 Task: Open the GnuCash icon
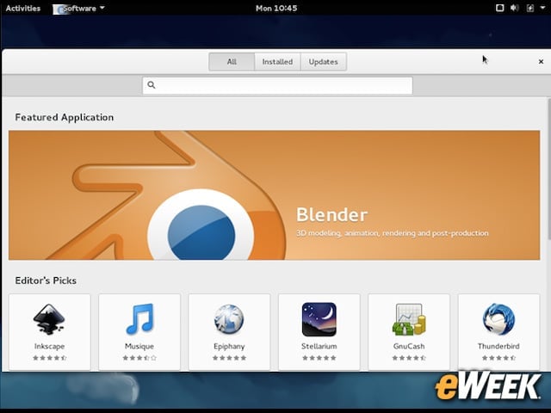click(x=409, y=319)
